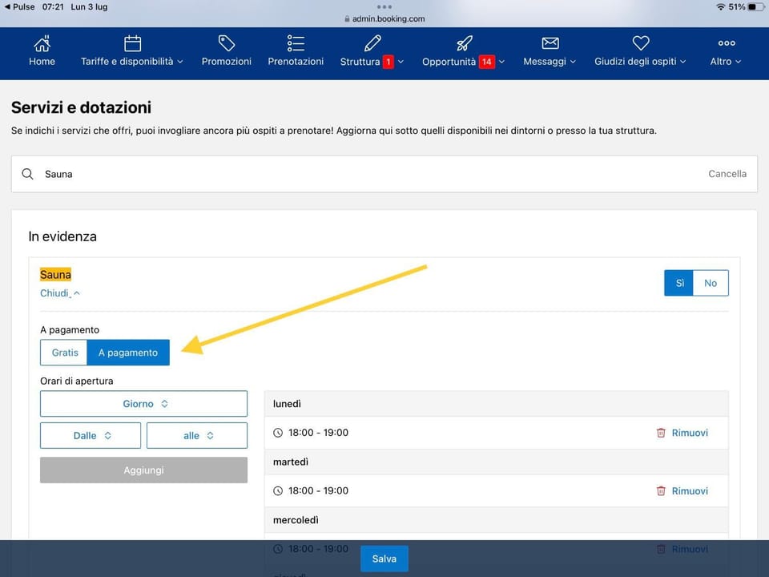Click the Messaggi envelope icon
769x577 pixels.
(550, 43)
